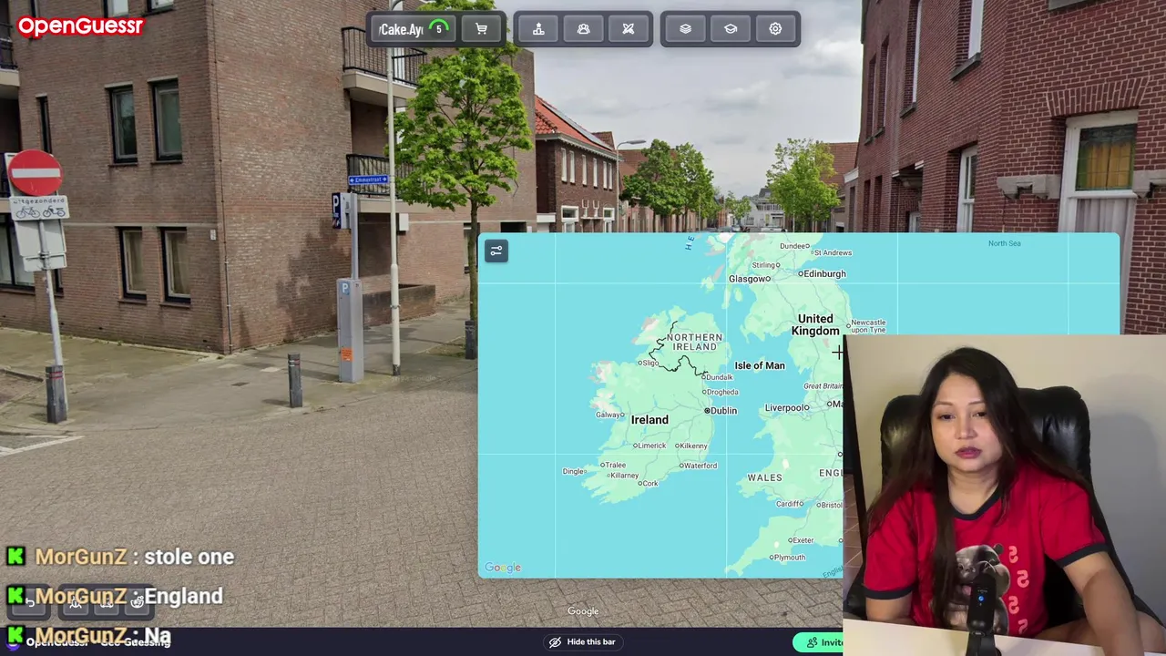This screenshot has height=656, width=1166.
Task: Click the Google logo on the map
Action: (x=503, y=568)
